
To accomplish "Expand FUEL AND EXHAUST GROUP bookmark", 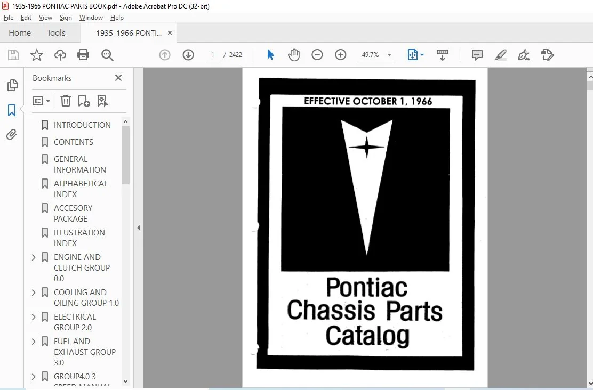I will [x=34, y=342].
